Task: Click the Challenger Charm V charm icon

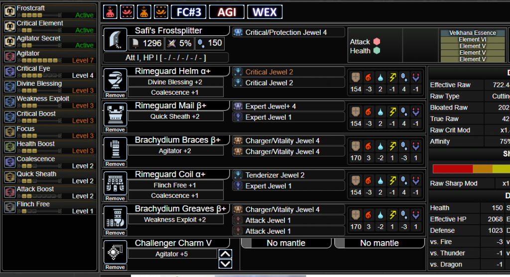Action: click(115, 251)
